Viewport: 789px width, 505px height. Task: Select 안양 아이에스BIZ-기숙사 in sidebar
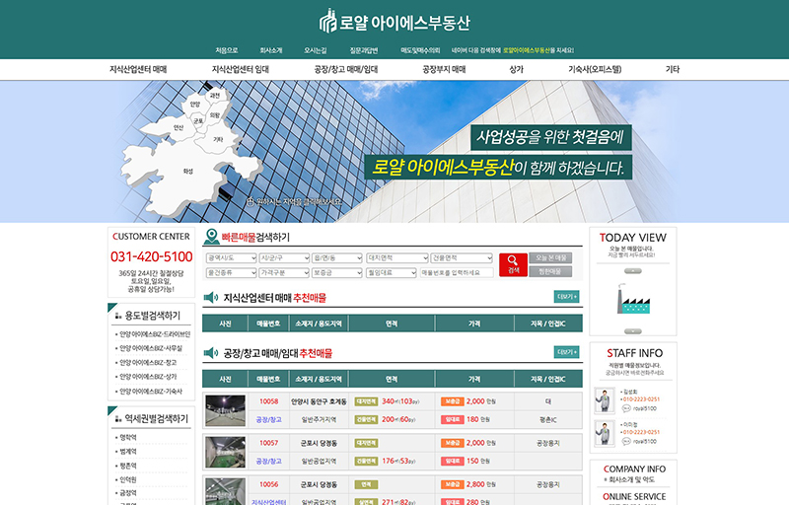[x=151, y=391]
